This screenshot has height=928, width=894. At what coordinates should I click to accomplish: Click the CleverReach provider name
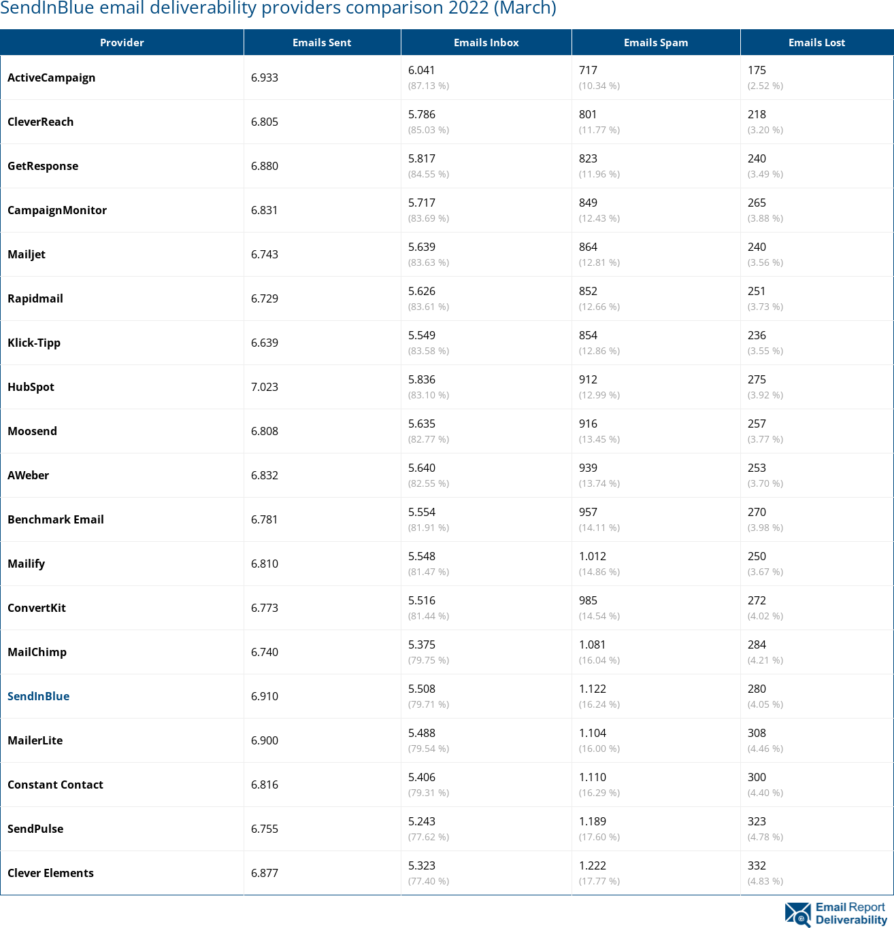pos(40,122)
